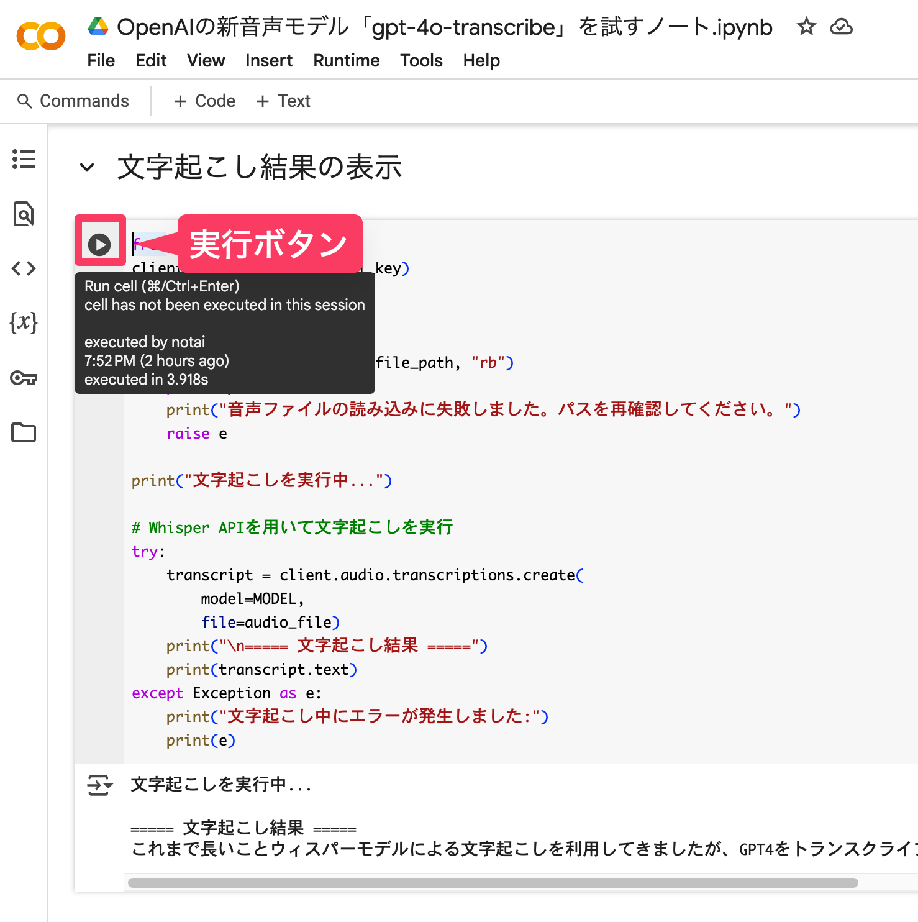Click the horizontal output scrollbar
The height and width of the screenshot is (922, 918).
click(493, 883)
